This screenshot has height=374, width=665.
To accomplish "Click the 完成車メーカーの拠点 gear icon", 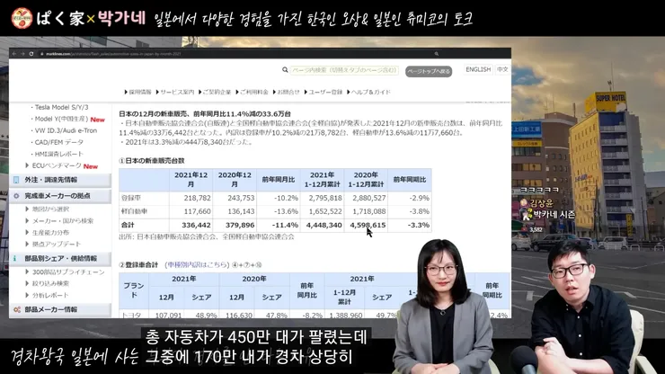I will coord(16,196).
